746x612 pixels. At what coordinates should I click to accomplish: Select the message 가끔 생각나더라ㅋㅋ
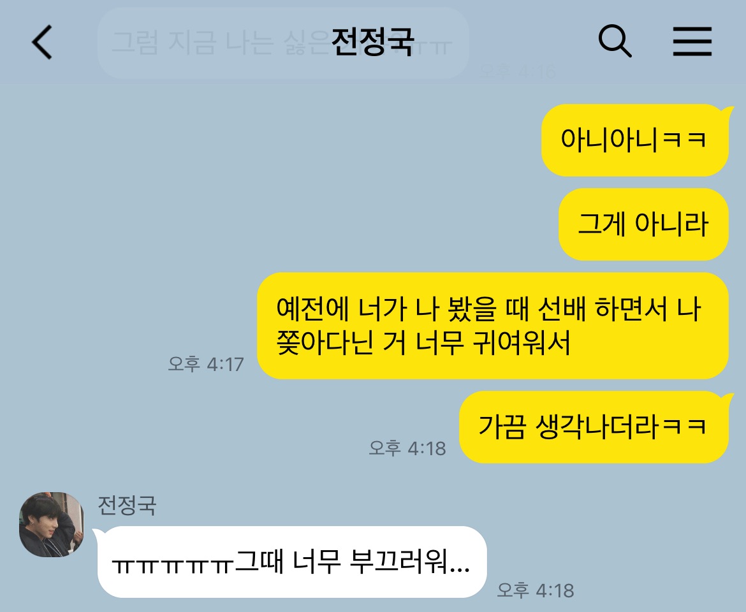pos(594,426)
